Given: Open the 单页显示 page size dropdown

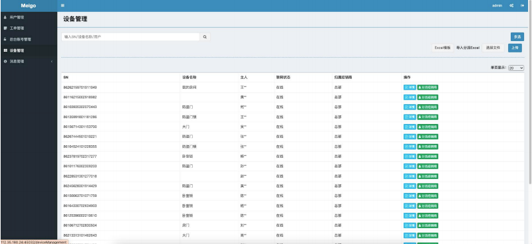Looking at the screenshot, I should point(516,68).
